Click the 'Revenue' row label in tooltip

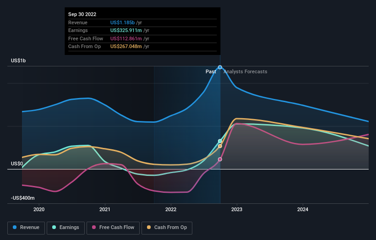(x=78, y=22)
